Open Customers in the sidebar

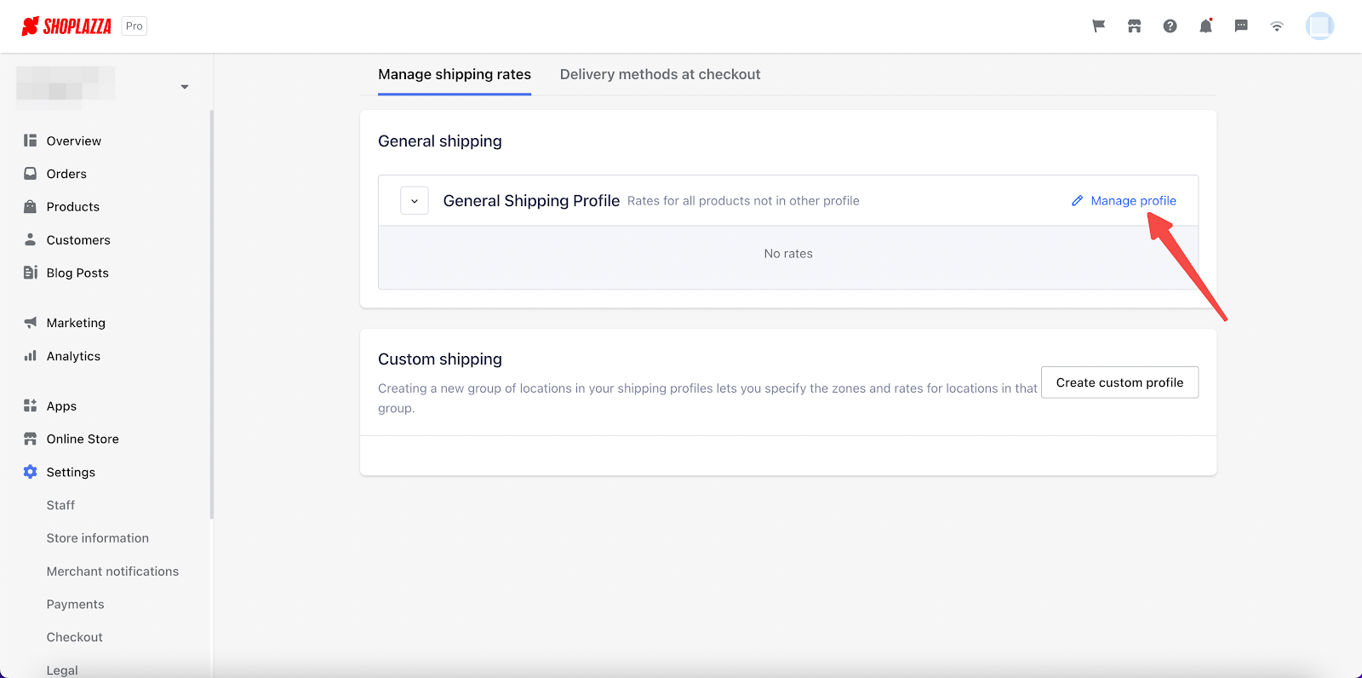[x=78, y=240]
